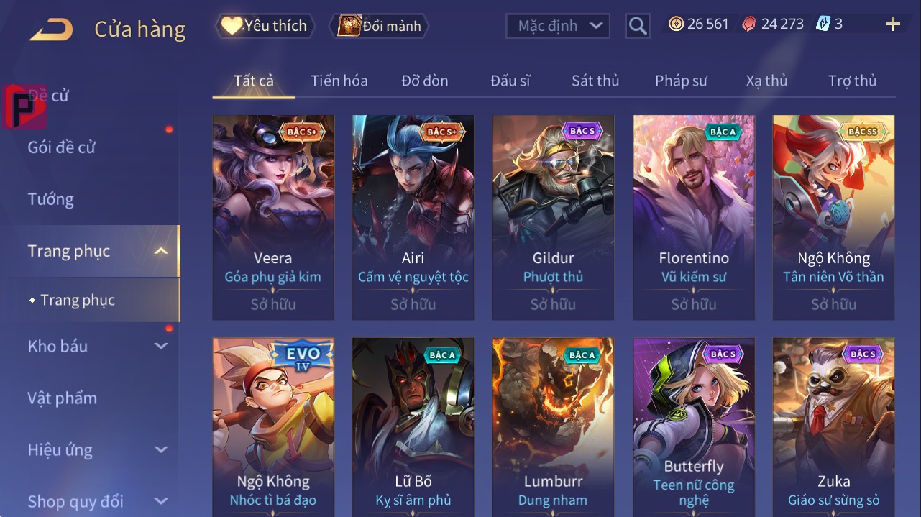Open the Florentino Vũ kiếm sư card
The image size is (921, 517).
point(694,217)
